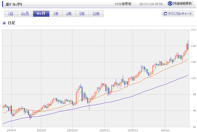Click the 2025/10 date label on x-axis
This screenshot has height=132, width=197.
(x=72, y=130)
